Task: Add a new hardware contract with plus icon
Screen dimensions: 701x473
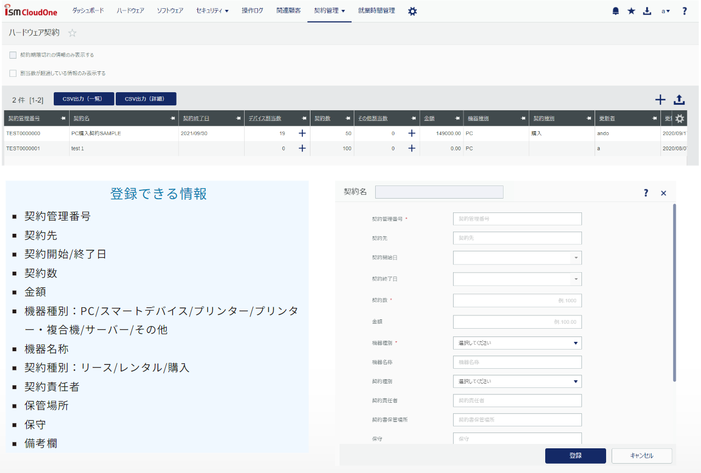Action: coord(660,99)
